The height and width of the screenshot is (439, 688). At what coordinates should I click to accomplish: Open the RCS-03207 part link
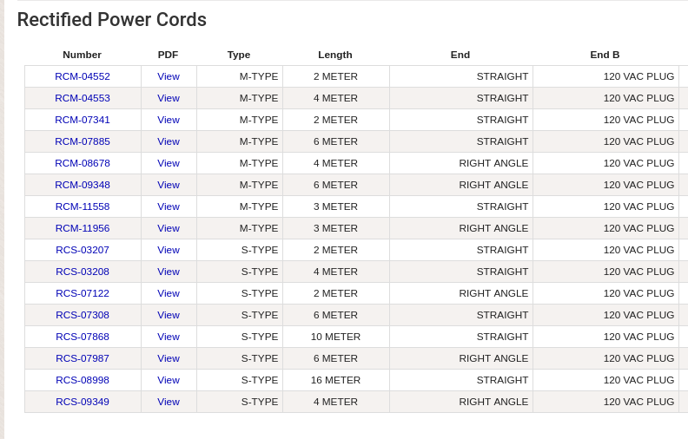click(x=83, y=250)
